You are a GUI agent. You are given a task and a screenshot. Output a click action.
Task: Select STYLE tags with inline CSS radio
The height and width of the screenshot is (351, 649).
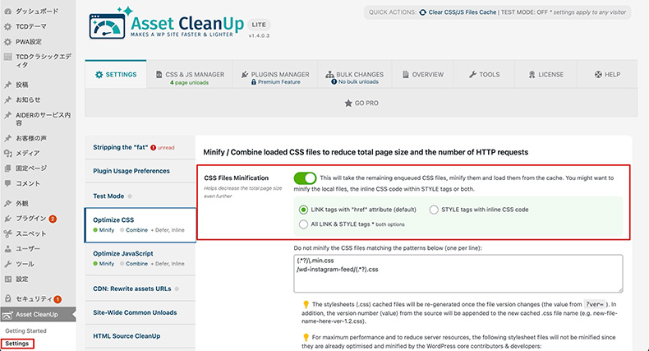coord(434,210)
